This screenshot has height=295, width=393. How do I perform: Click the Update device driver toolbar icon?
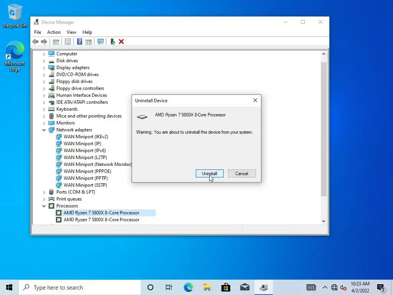coord(112,41)
